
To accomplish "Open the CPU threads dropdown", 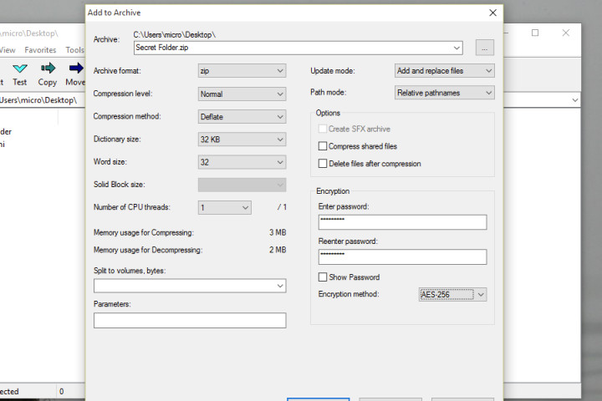I will pos(224,207).
